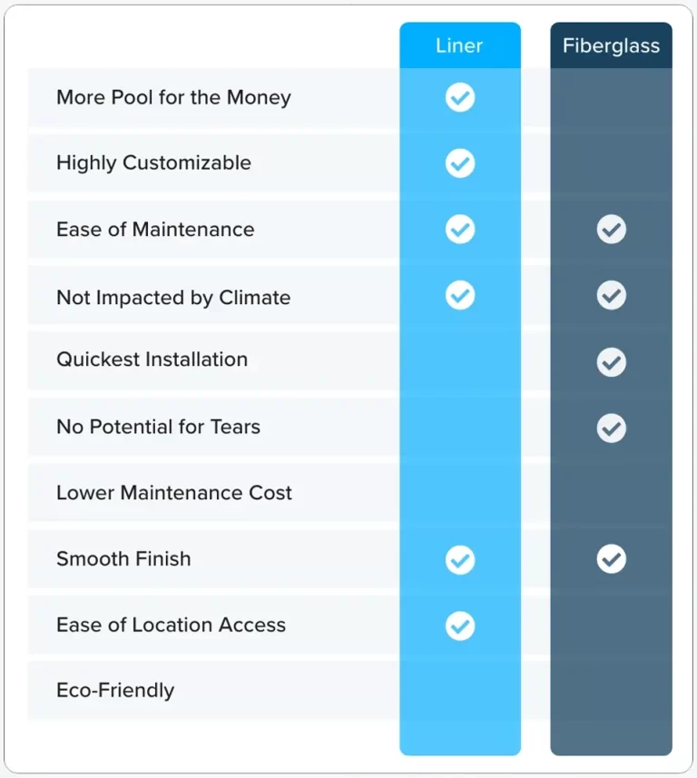Click the Eco-Friendly row label
697x778 pixels.
coord(115,690)
